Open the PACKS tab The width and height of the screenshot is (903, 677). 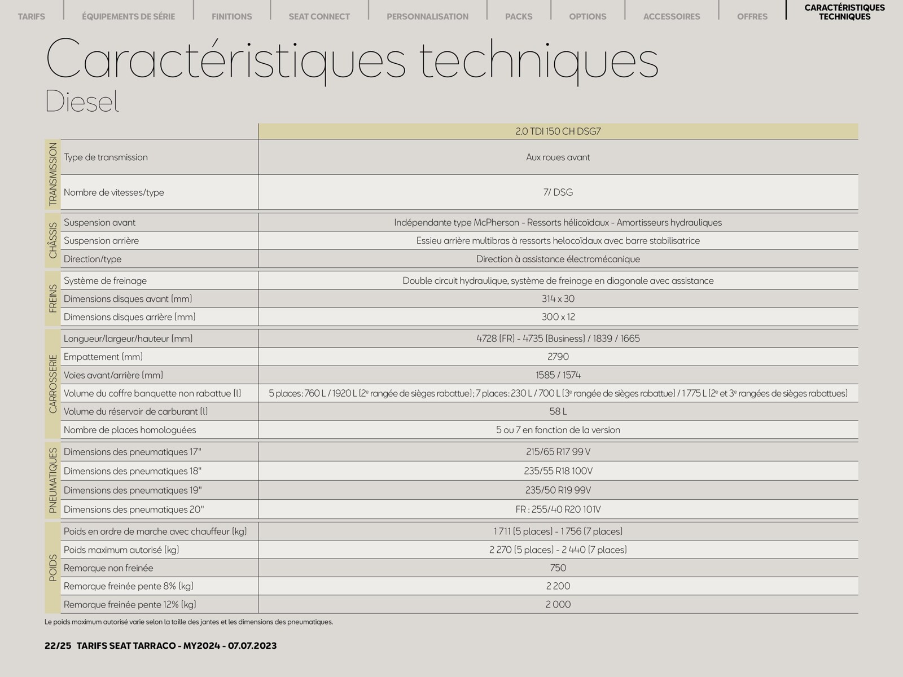pos(519,16)
